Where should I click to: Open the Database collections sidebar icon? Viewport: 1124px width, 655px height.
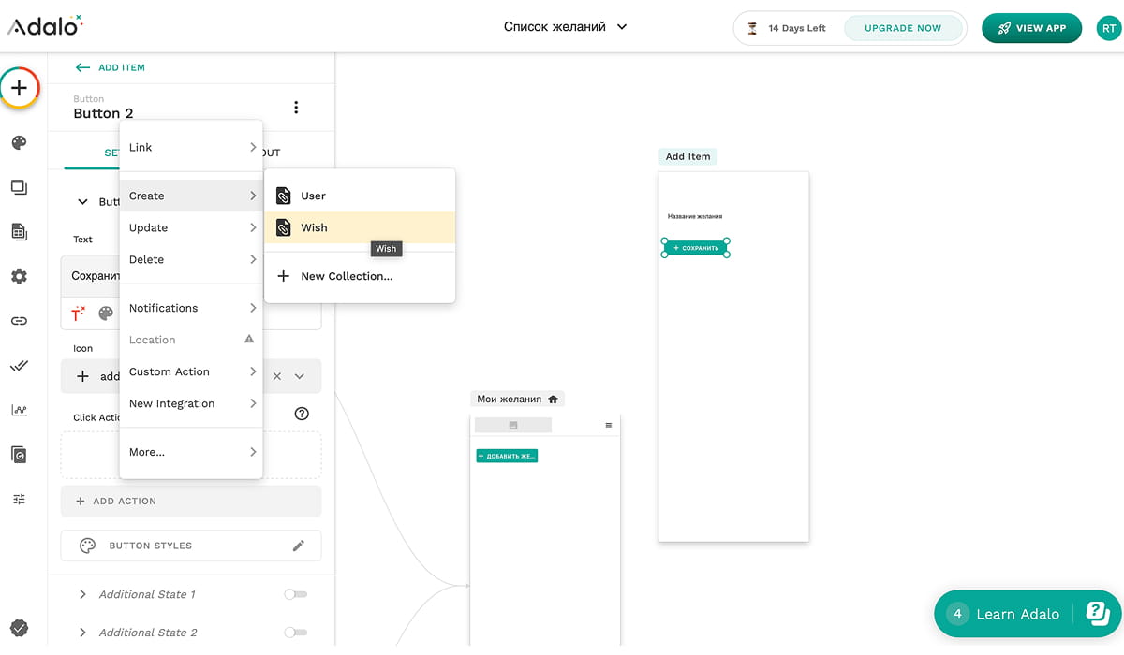coord(19,231)
